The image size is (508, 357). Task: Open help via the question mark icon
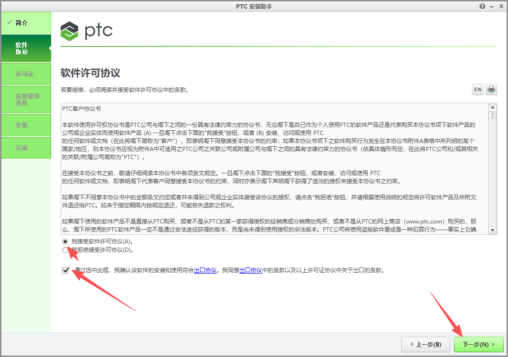click(482, 6)
